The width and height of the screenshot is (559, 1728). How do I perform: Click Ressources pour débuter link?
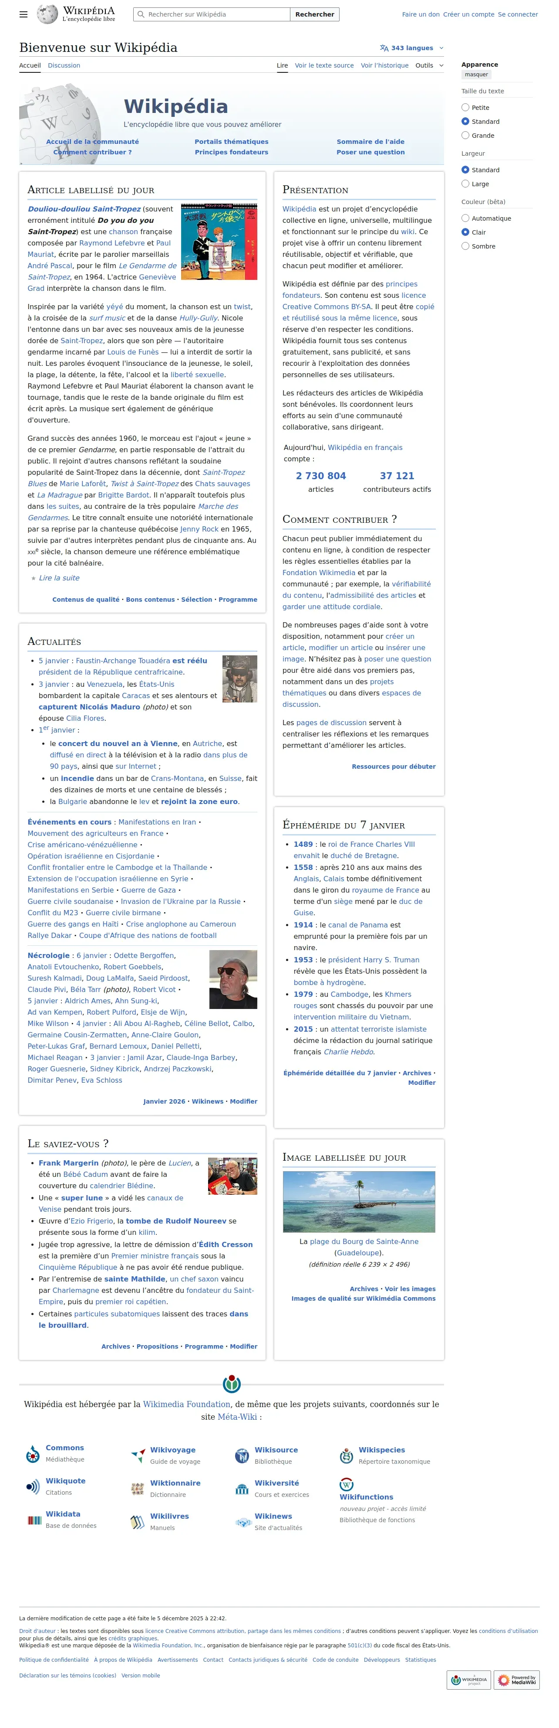click(x=394, y=766)
